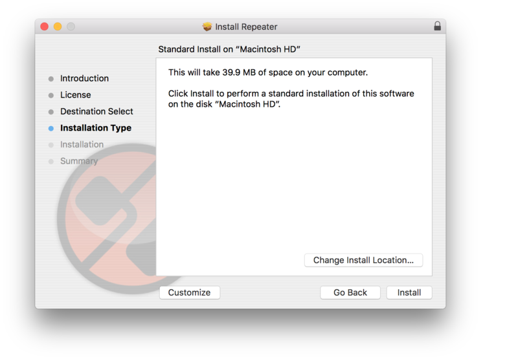Screen dimensions: 518x357
Task: Minimize the installer with the yellow button
Action: coord(58,27)
